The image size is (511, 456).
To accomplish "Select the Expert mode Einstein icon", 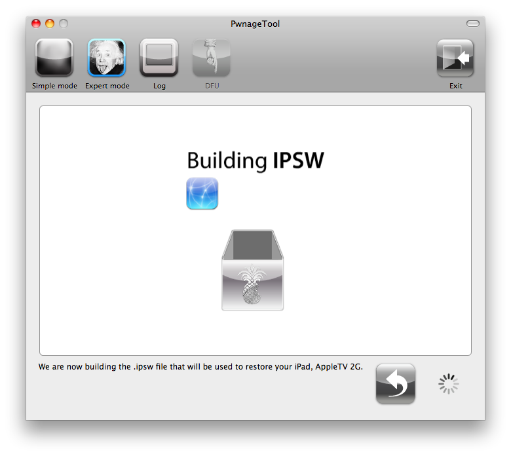I will [x=107, y=58].
